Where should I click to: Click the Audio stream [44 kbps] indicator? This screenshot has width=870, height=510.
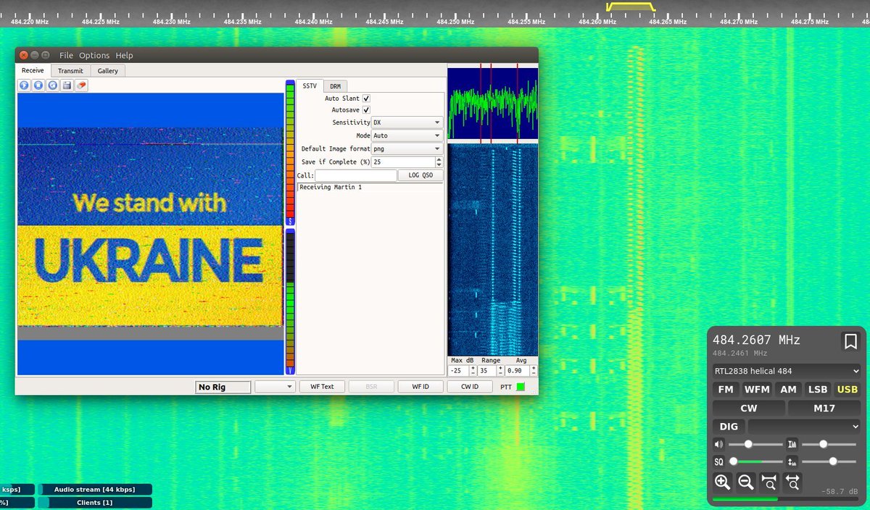point(95,489)
